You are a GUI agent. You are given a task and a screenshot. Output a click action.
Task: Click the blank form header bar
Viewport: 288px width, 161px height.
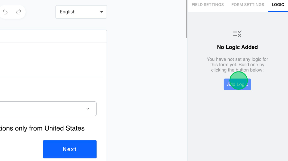pyautogui.click(x=51, y=36)
